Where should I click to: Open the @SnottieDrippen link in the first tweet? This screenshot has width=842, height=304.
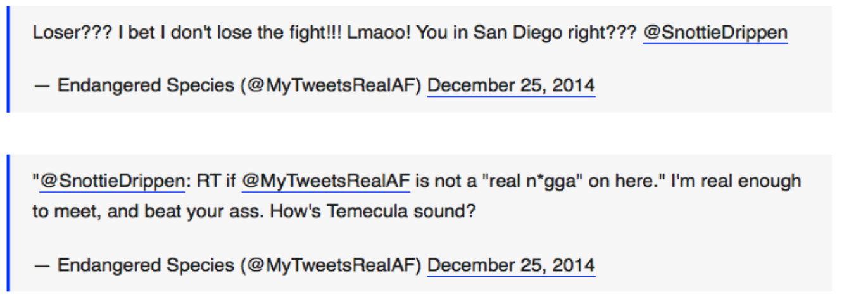pyautogui.click(x=715, y=33)
